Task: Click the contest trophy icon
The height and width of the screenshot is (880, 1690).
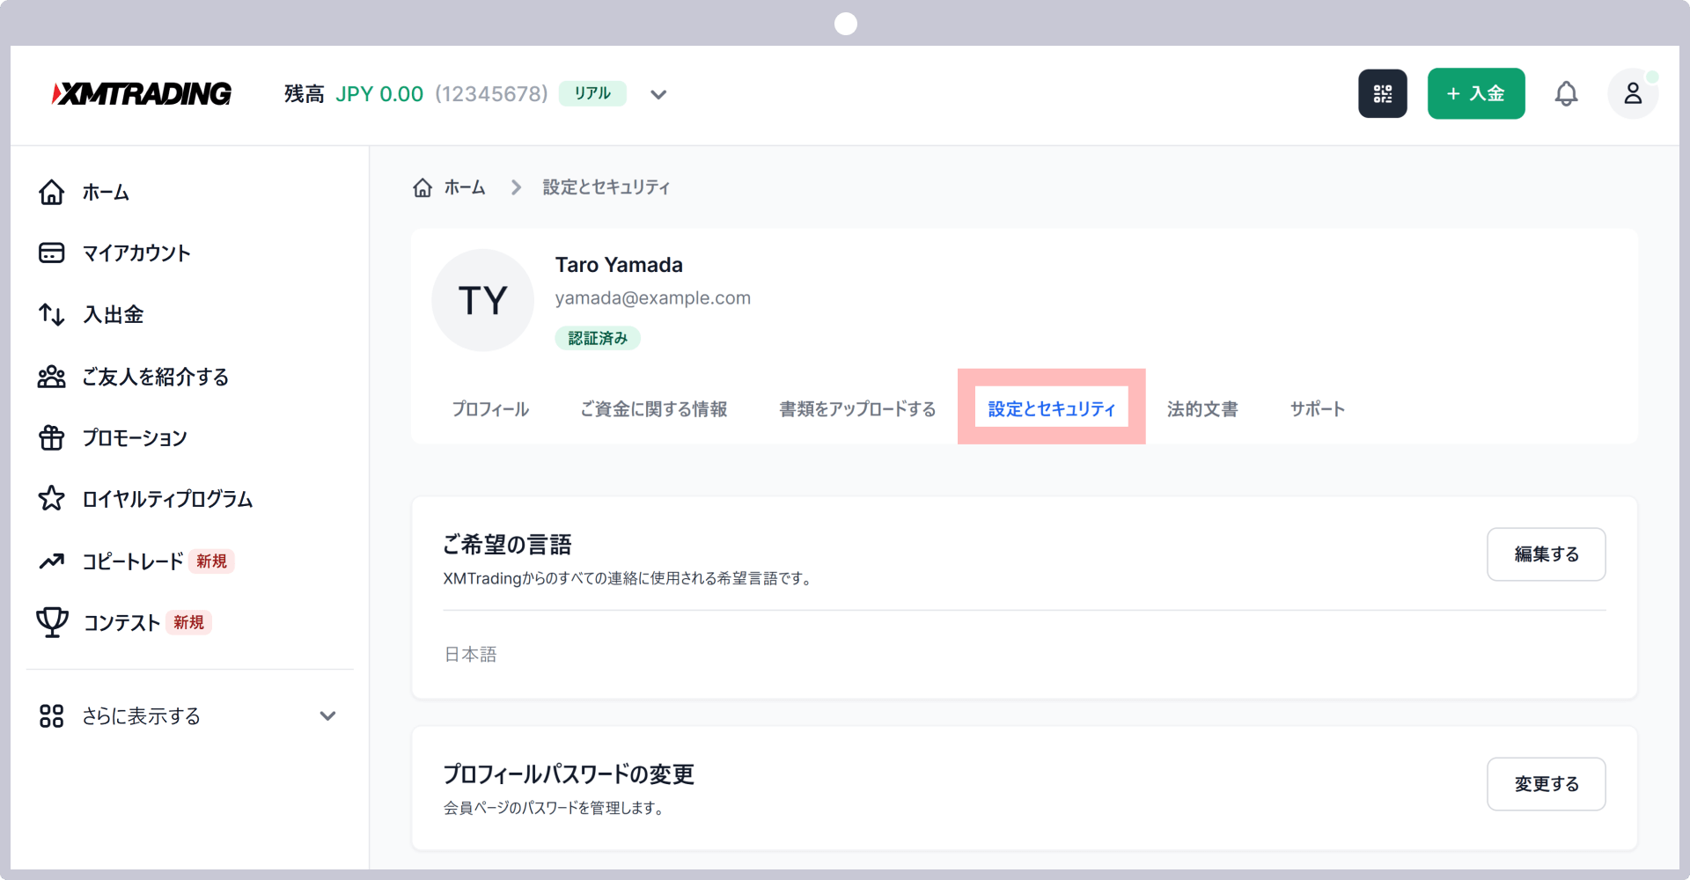Action: click(52, 622)
